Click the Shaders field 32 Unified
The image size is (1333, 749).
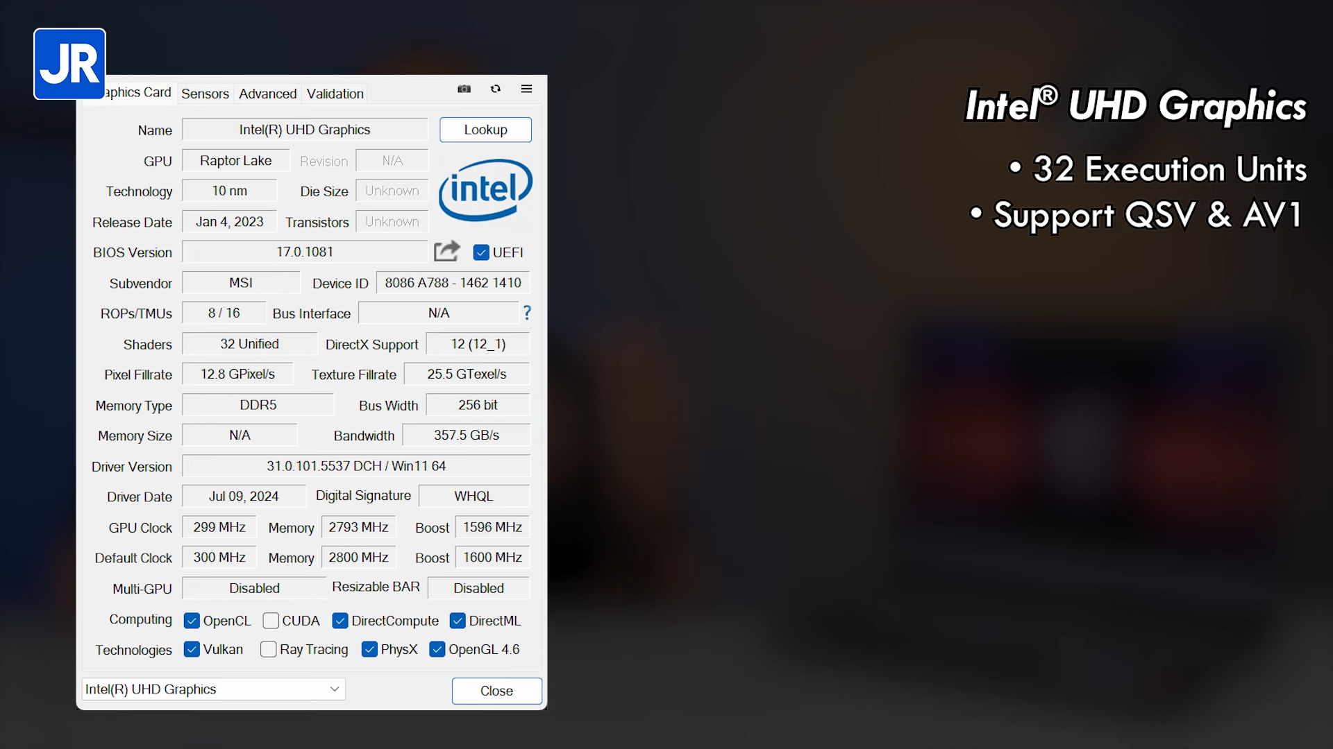[x=249, y=343]
